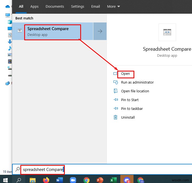Select This PC icon in Explorer sidebar
The height and width of the screenshot is (183, 192).
8,15
